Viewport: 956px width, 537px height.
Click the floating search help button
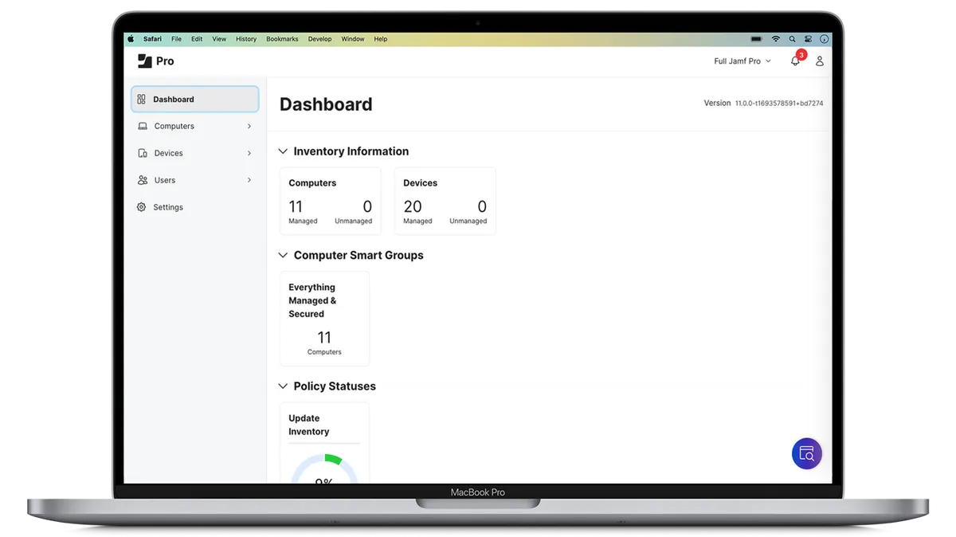point(806,453)
